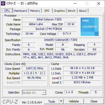This screenshot has height=105, width=105.
Task: Close the window with the X button
Action: 99,3
